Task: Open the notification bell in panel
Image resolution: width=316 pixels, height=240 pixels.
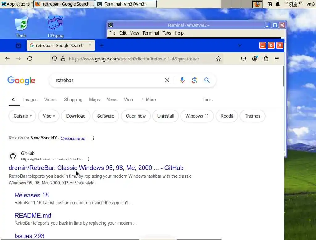Action: [x=278, y=4]
